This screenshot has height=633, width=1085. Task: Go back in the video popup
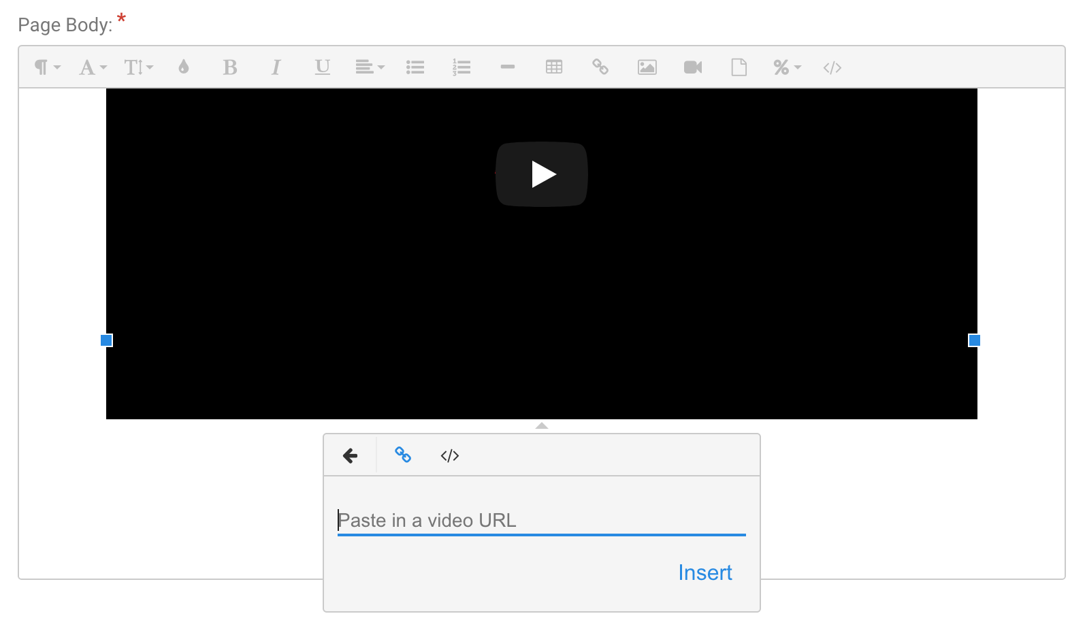(x=351, y=455)
